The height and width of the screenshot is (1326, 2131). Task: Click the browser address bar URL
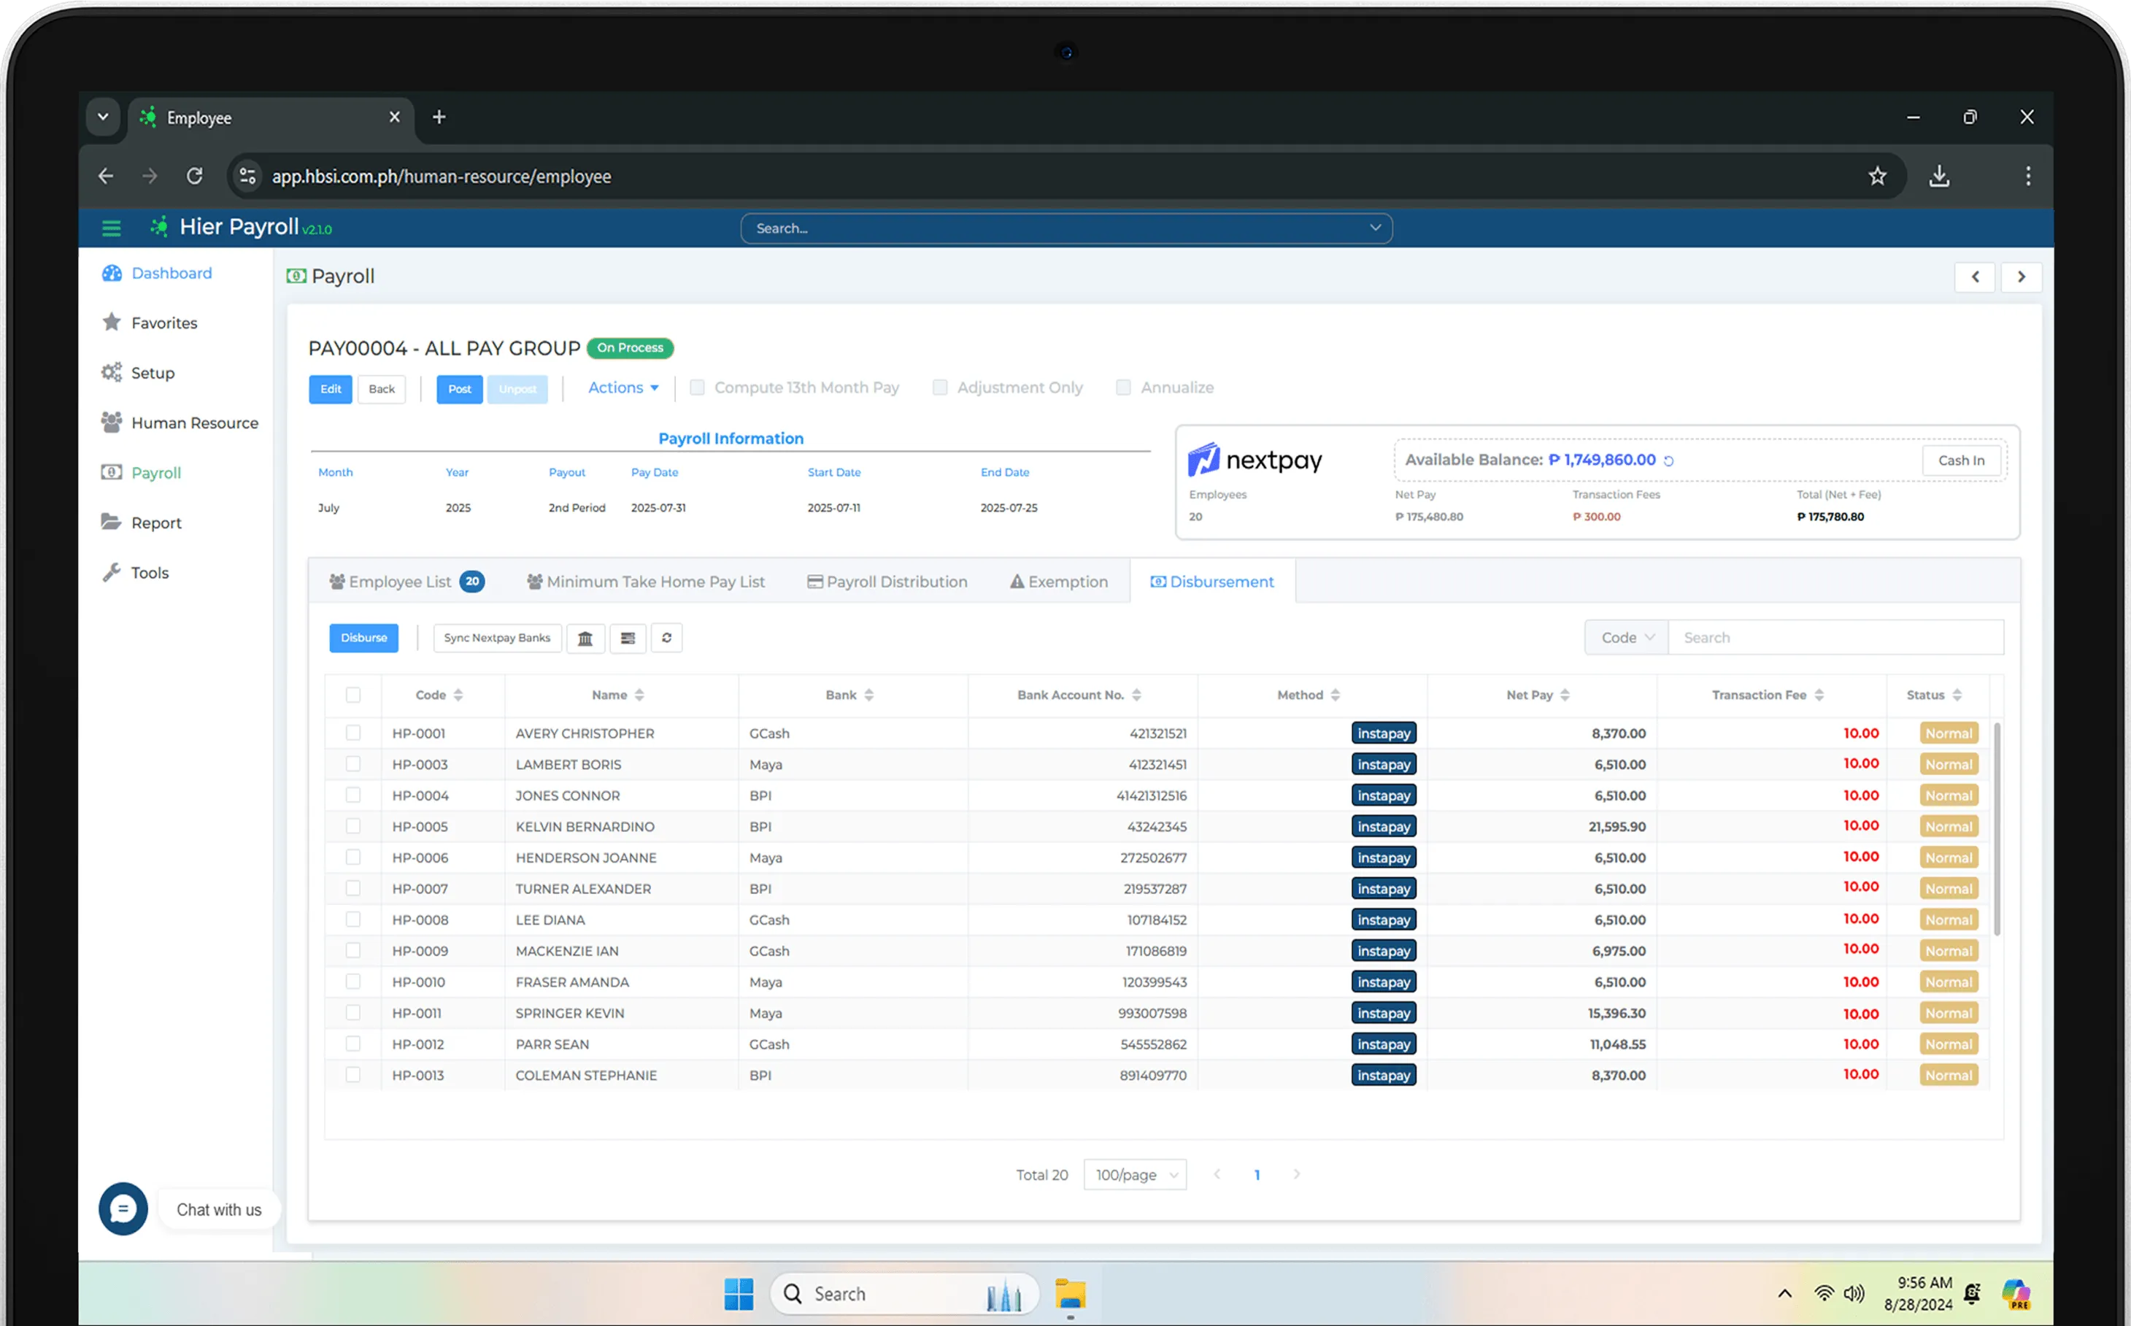pos(441,177)
